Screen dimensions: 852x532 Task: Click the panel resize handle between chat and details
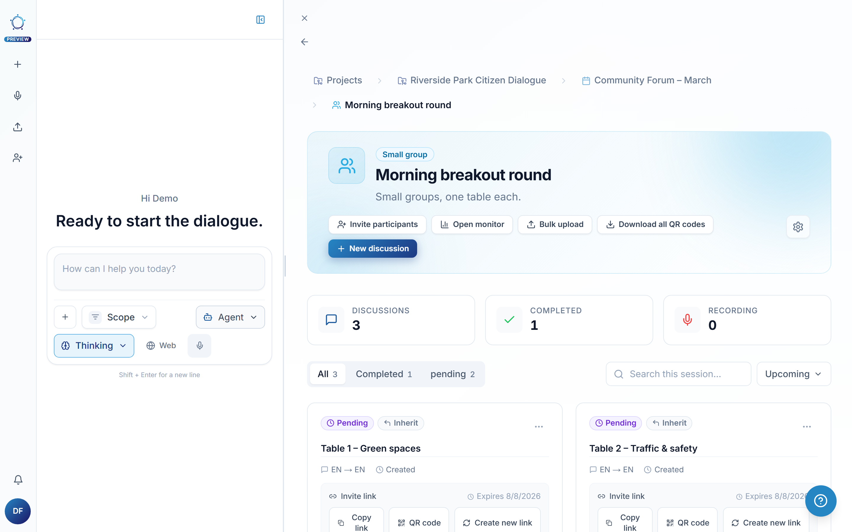coord(285,266)
